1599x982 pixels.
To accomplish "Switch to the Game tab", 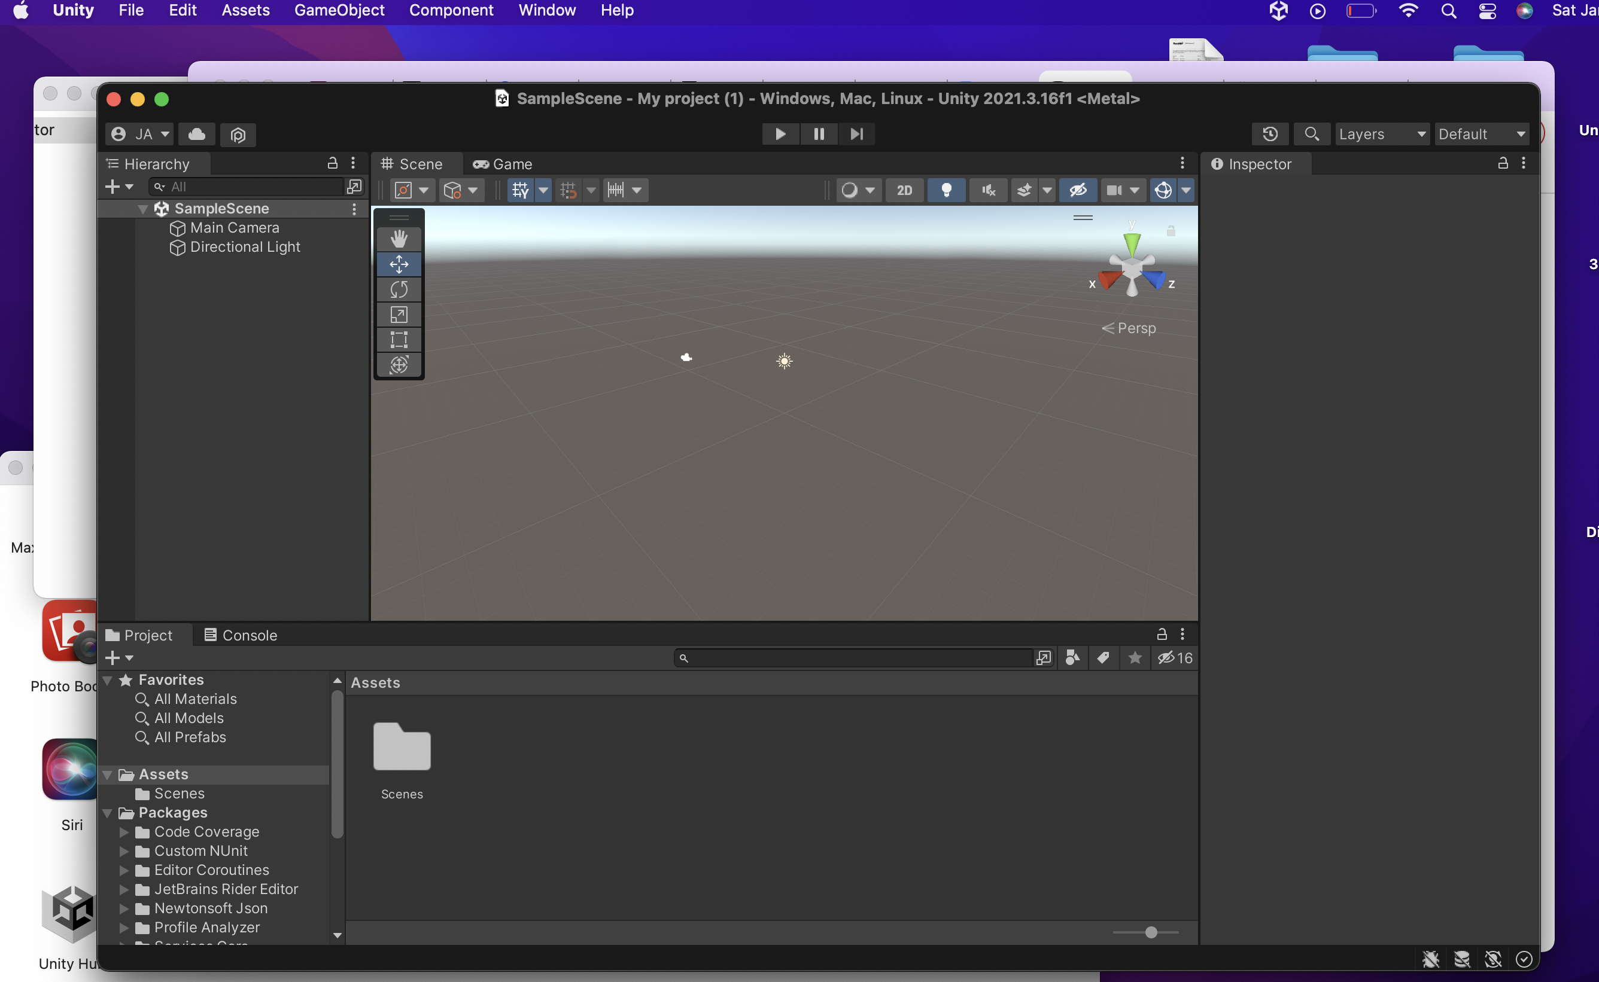I will pos(502,164).
